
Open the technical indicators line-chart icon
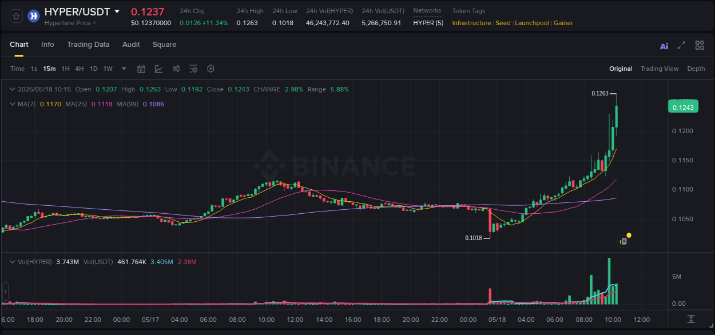[158, 69]
